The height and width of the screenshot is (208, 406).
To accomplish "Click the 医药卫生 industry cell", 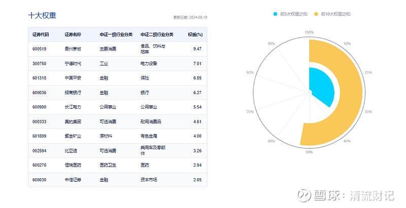I will click(108, 165).
